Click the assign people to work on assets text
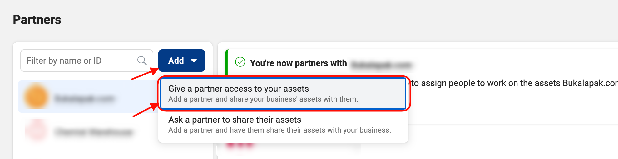Viewport: 618px width, 159px height. (514, 83)
